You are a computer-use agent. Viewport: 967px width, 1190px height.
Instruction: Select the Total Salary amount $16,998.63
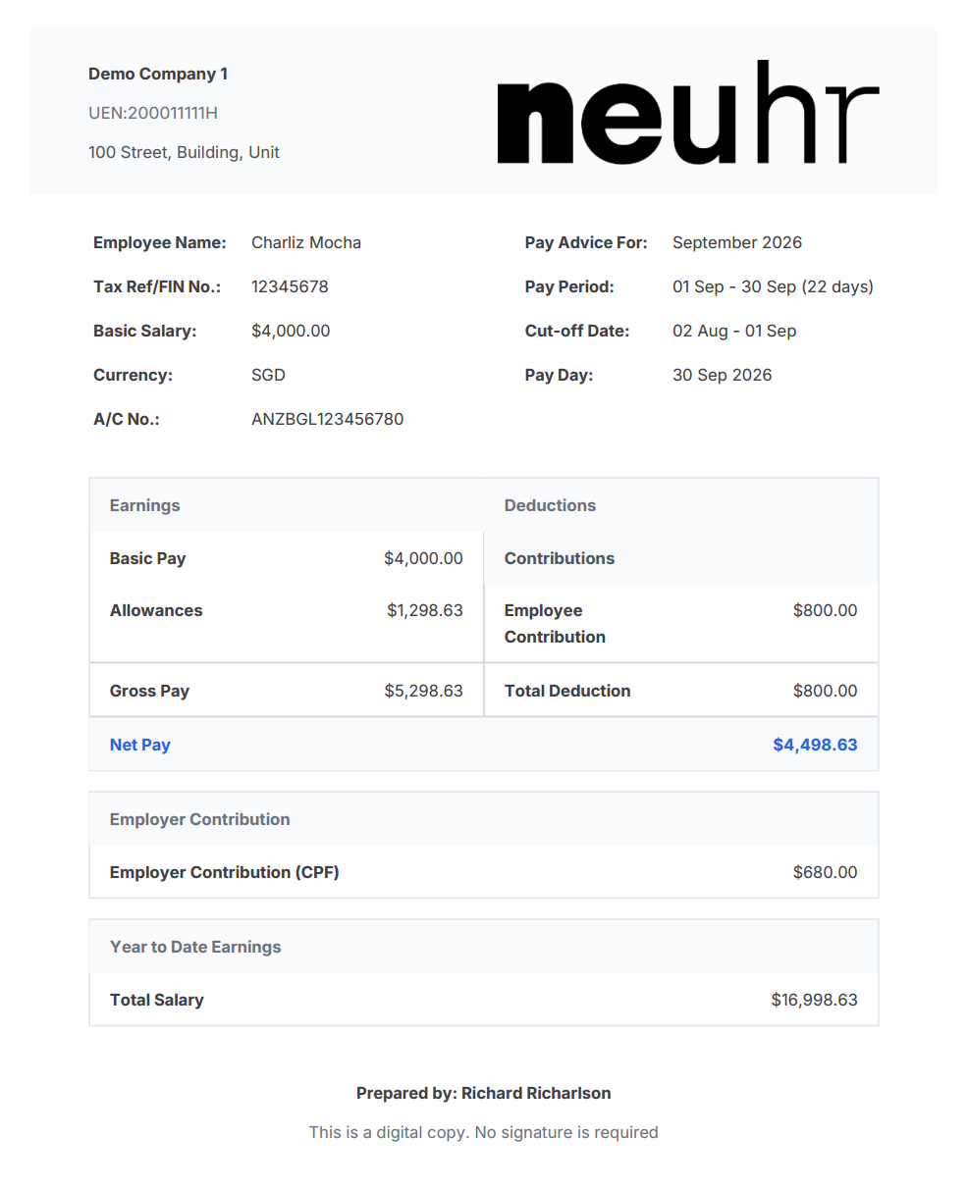pyautogui.click(x=815, y=1000)
